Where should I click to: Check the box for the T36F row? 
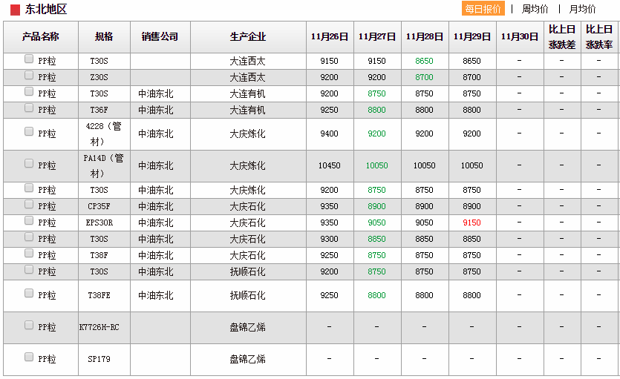(29, 108)
